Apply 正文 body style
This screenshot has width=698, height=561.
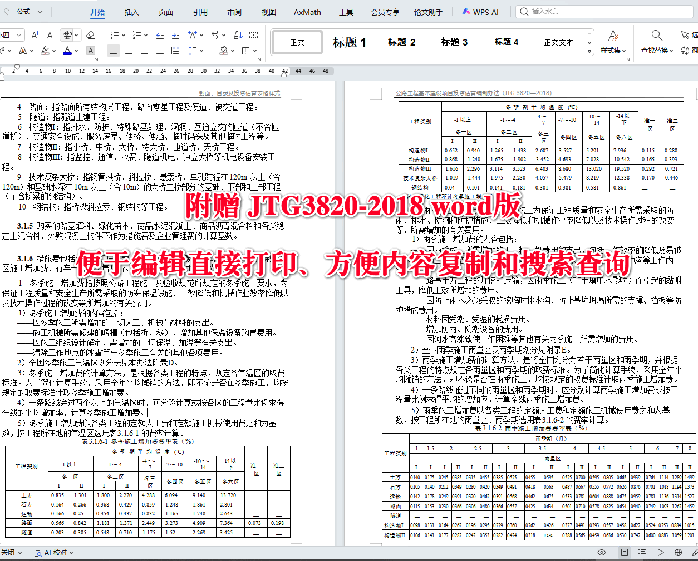pyautogui.click(x=297, y=42)
